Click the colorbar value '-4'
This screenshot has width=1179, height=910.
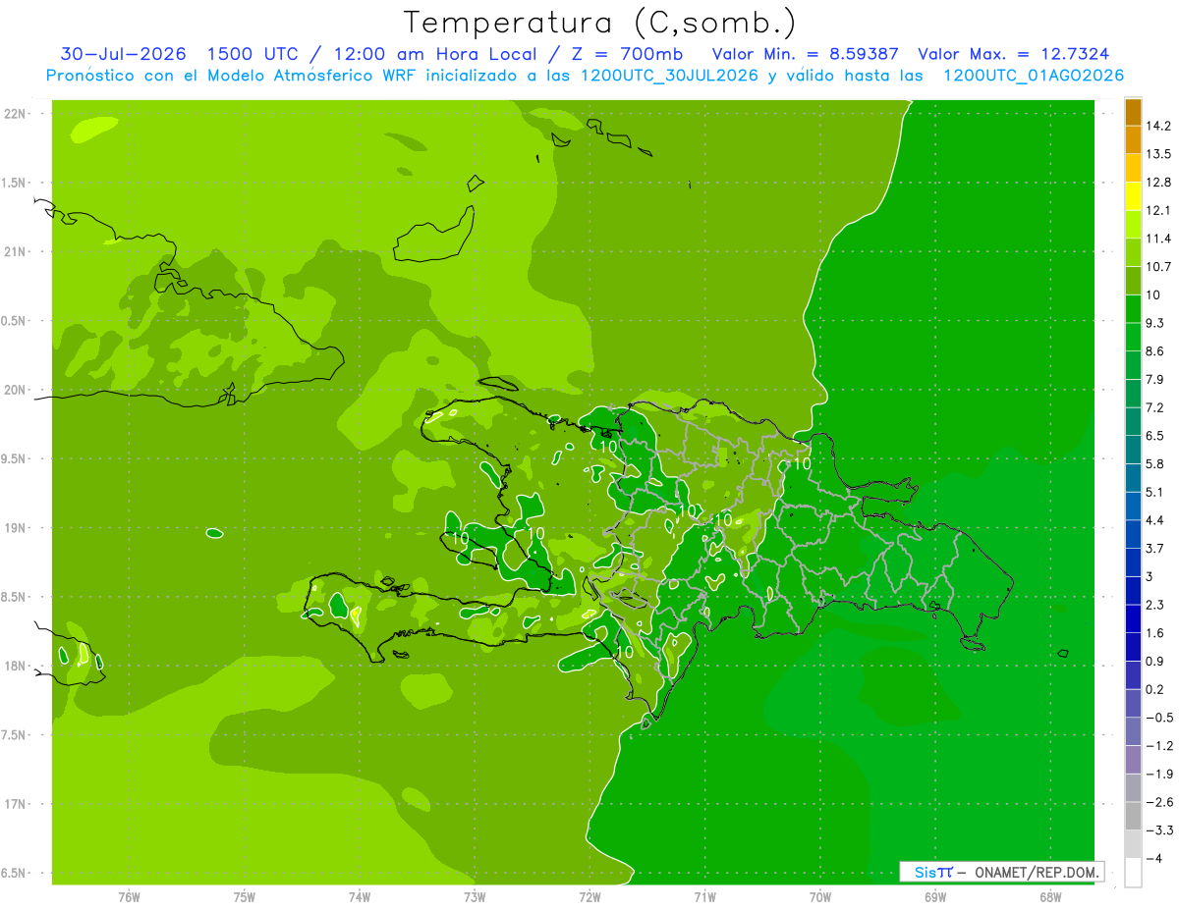point(1155,859)
